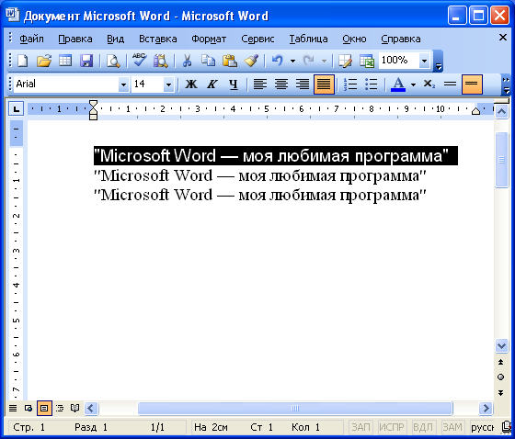515x439 pixels.
Task: Click the spelling status book icon
Action: click(x=507, y=427)
